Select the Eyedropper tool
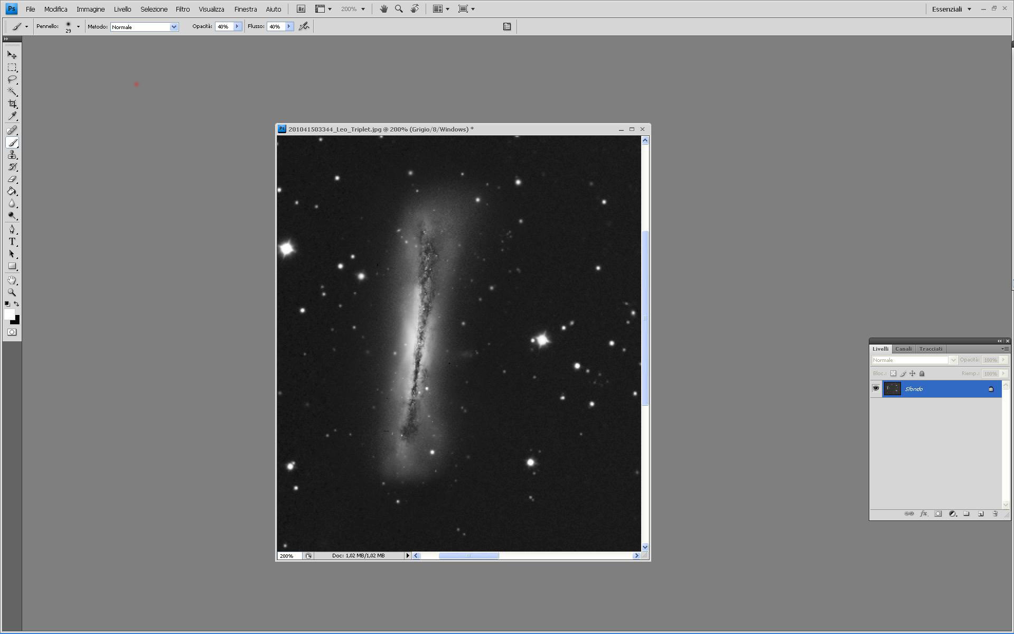Image resolution: width=1014 pixels, height=634 pixels. click(12, 116)
